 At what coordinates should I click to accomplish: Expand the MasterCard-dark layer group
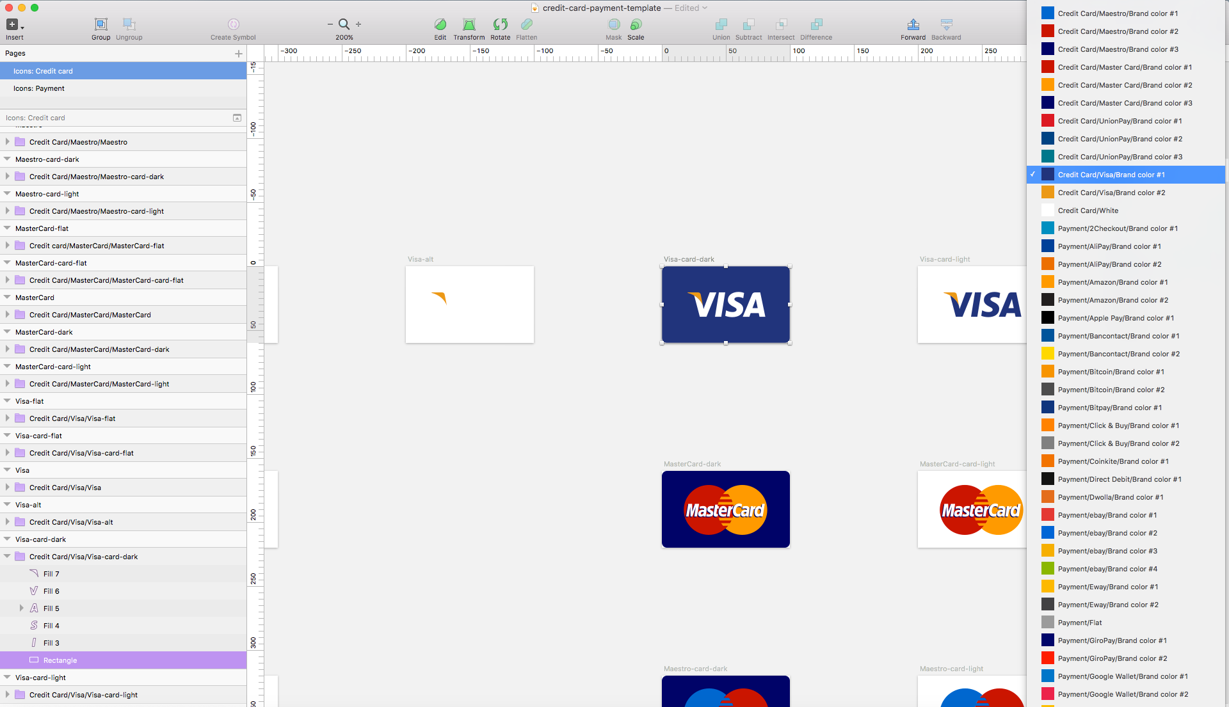[x=8, y=333]
